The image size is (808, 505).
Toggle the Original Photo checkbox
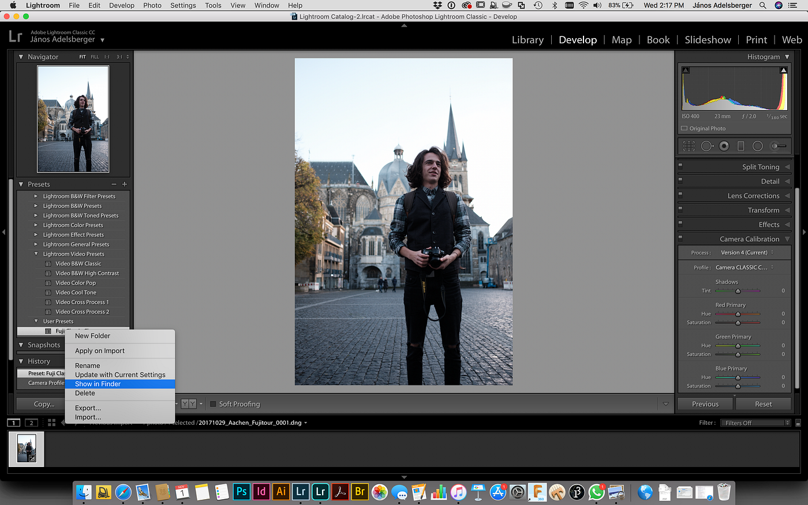684,128
